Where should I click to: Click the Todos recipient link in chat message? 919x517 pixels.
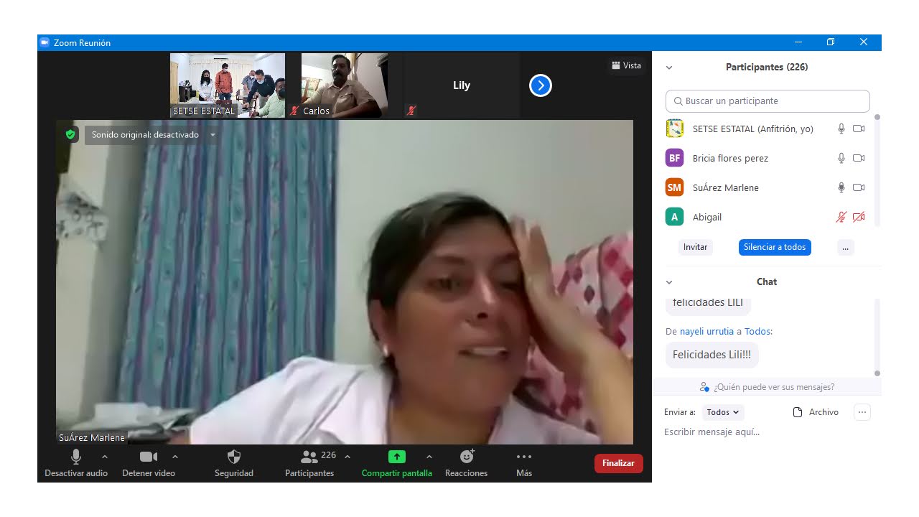[757, 332]
